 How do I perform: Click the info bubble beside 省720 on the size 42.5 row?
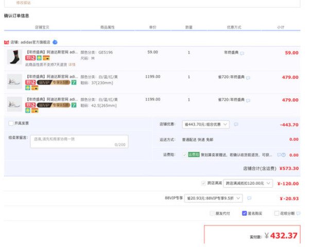[248, 100]
